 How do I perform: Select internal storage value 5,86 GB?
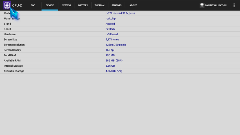pos(110,66)
